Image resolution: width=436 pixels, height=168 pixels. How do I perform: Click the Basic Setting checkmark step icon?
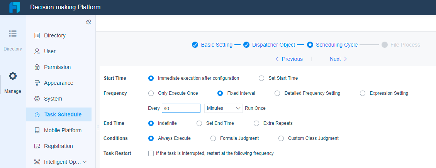tap(195, 45)
